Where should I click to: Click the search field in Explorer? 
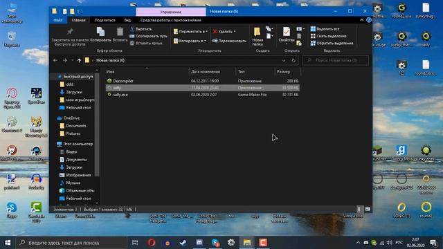coord(335,60)
